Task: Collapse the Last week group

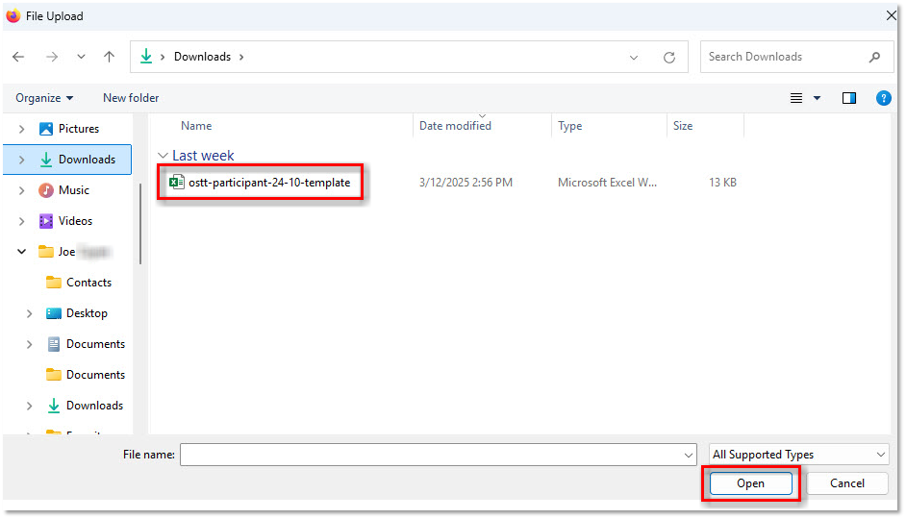Action: pos(163,156)
